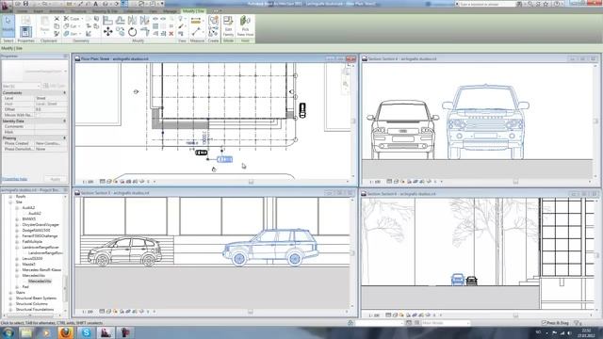Open Skype from the taskbar
The image size is (603, 339).
tap(86, 332)
